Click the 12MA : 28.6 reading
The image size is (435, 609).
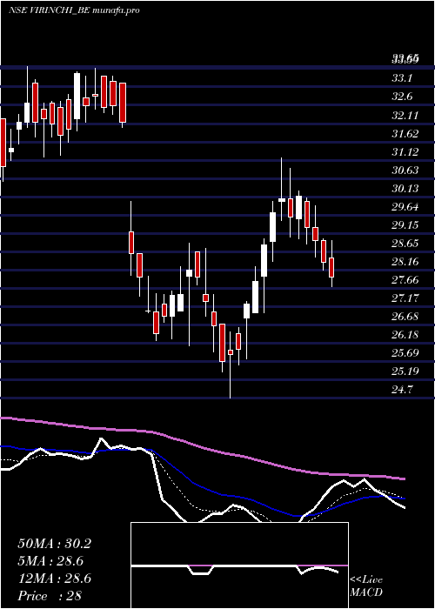point(54,579)
